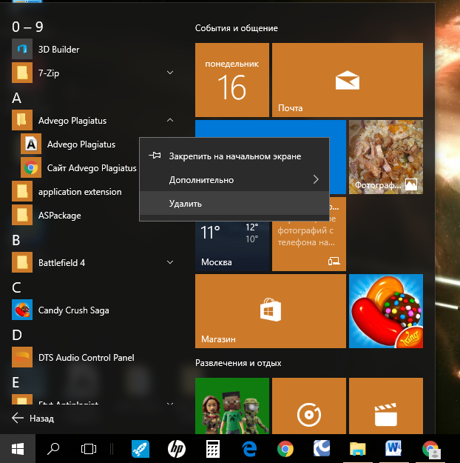Viewport: 460px width, 463px height.
Task: Launch Calculator from the taskbar
Action: 213,448
